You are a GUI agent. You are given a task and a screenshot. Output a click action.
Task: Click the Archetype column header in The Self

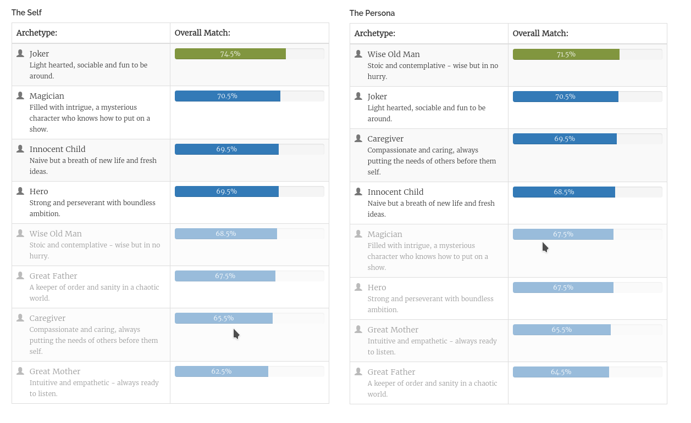[37, 33]
